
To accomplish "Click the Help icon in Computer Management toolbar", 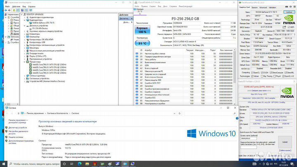I will click(22, 10).
